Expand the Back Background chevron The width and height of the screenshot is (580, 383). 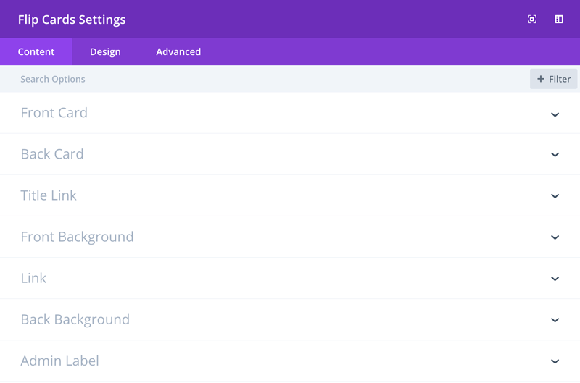click(x=555, y=320)
